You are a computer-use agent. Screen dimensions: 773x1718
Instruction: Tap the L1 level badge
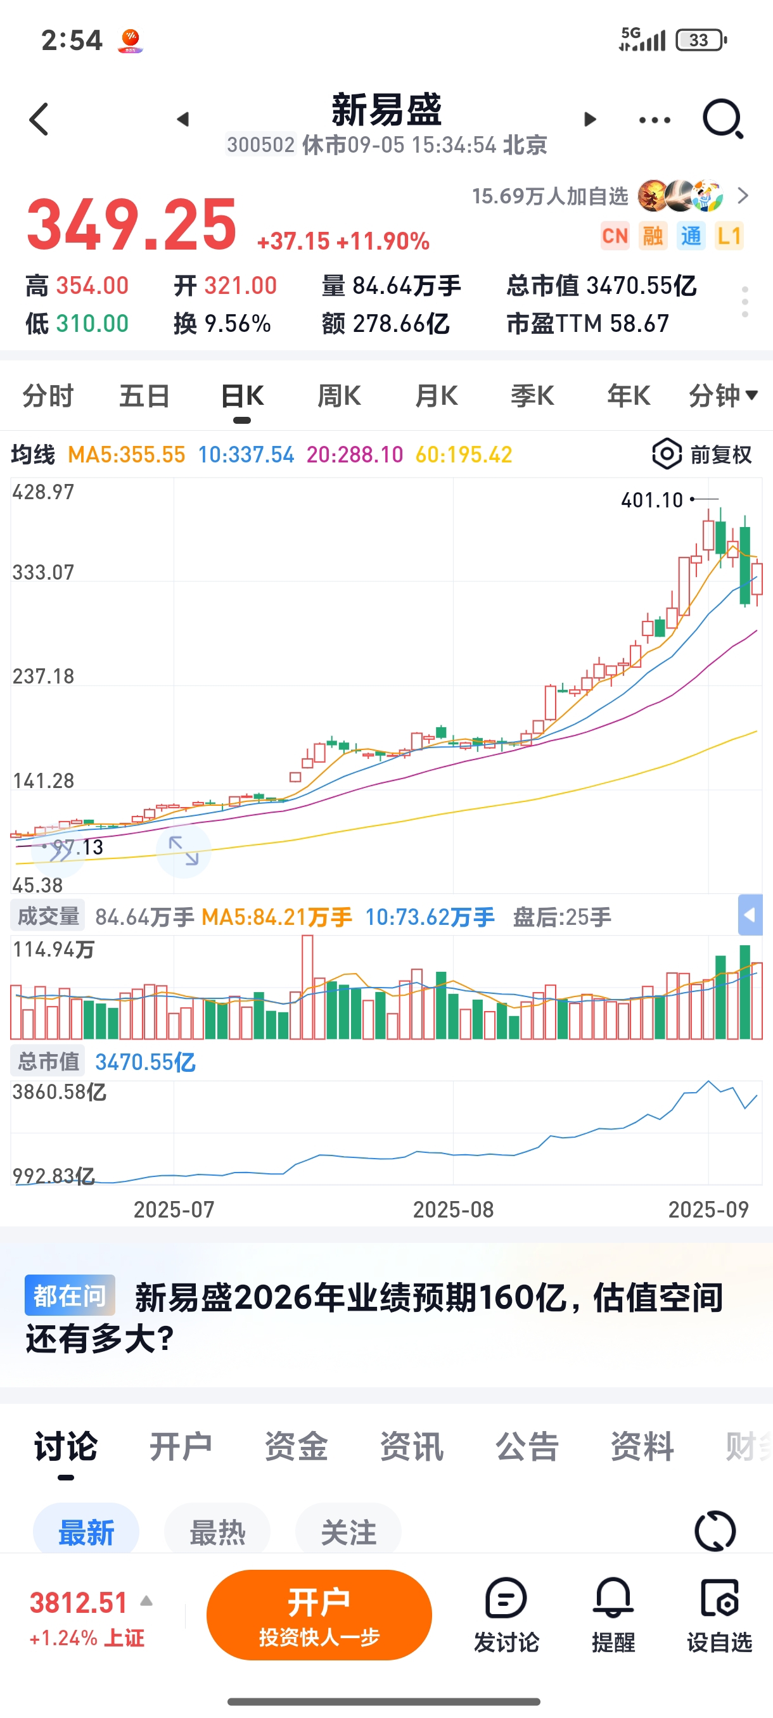pos(729,236)
